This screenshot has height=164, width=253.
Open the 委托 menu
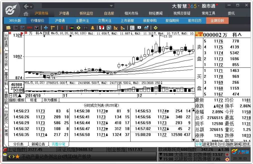(231, 13)
